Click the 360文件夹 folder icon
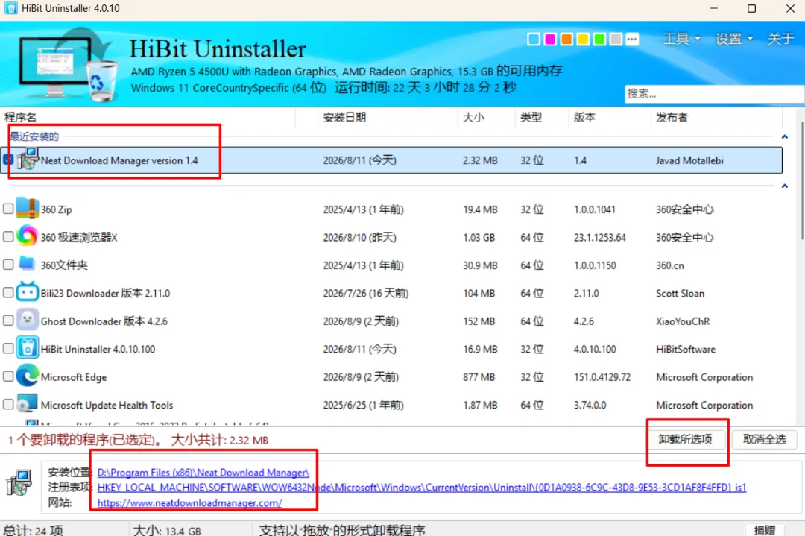The width and height of the screenshot is (805, 536). tap(28, 264)
